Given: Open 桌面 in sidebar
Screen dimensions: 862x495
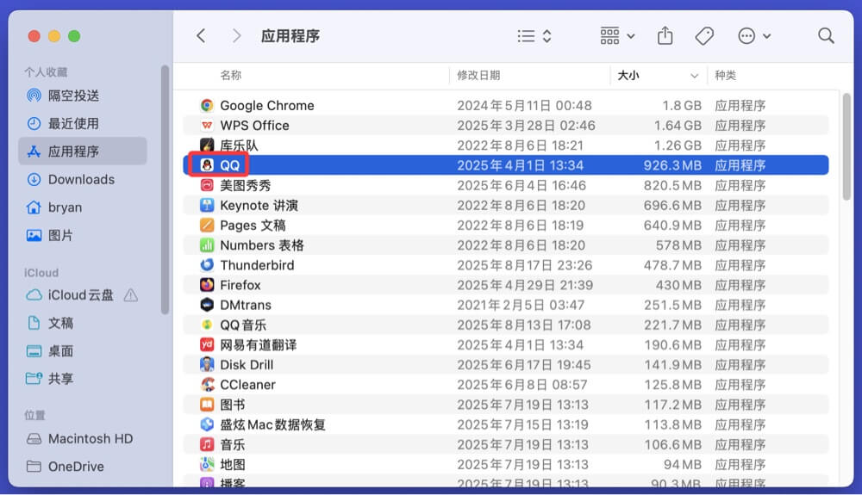Looking at the screenshot, I should click(x=83, y=350).
